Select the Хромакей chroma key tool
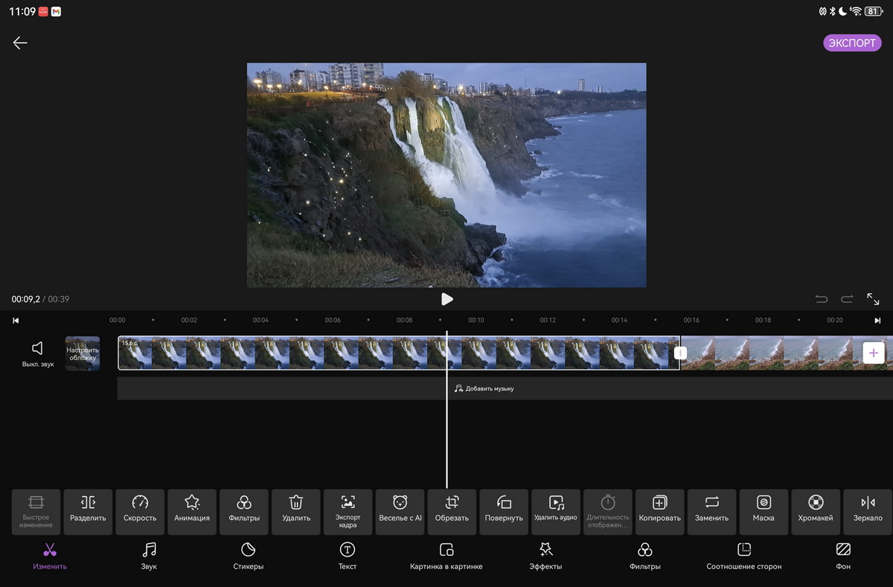This screenshot has height=587, width=893. coord(816,511)
